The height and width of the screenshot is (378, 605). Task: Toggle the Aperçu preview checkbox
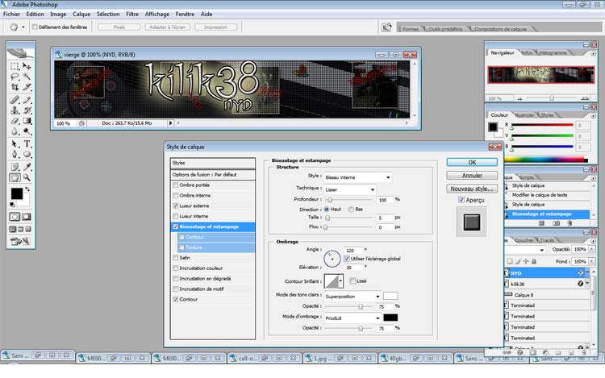pyautogui.click(x=461, y=200)
